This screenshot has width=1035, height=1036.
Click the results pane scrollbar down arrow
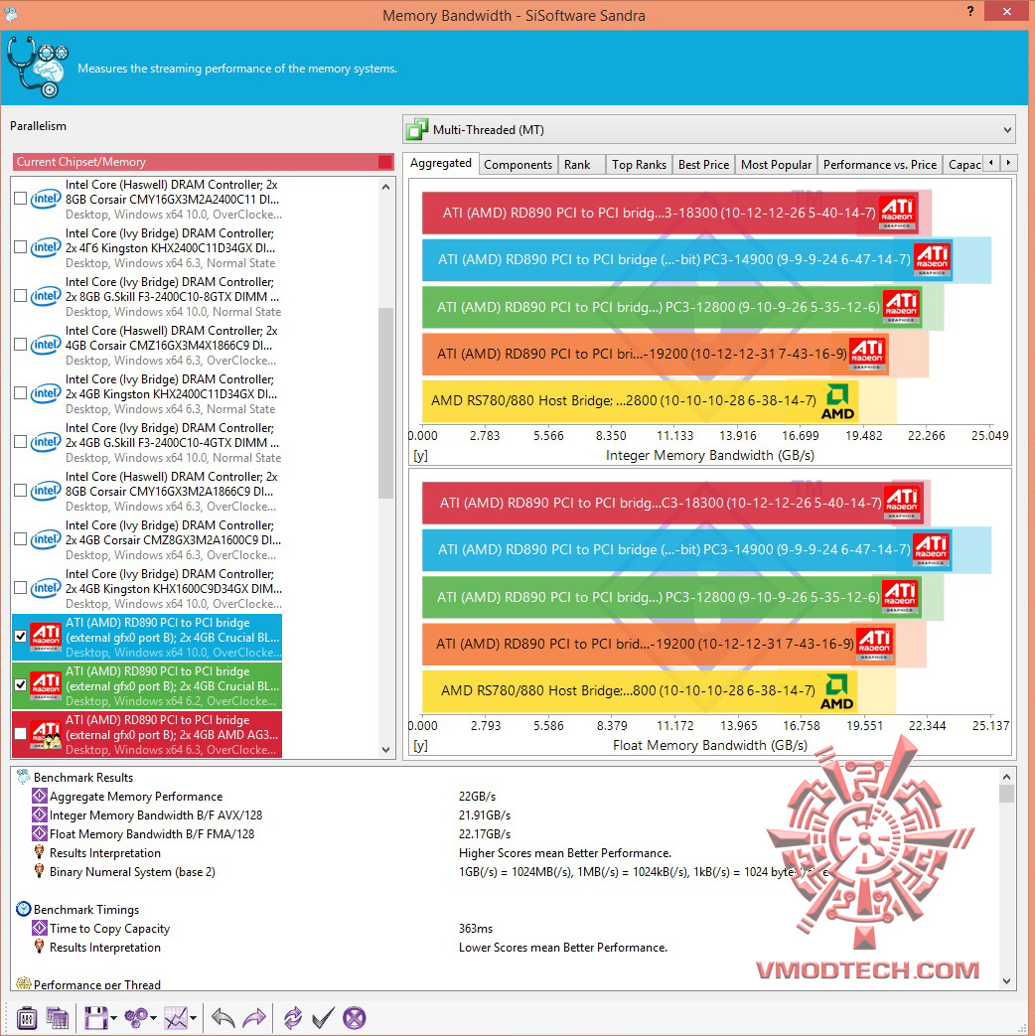[x=1006, y=981]
